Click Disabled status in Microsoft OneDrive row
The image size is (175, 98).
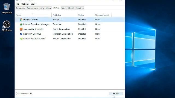click(82, 34)
